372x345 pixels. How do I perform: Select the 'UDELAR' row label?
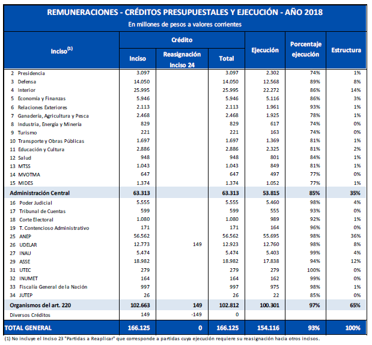pos(28,245)
